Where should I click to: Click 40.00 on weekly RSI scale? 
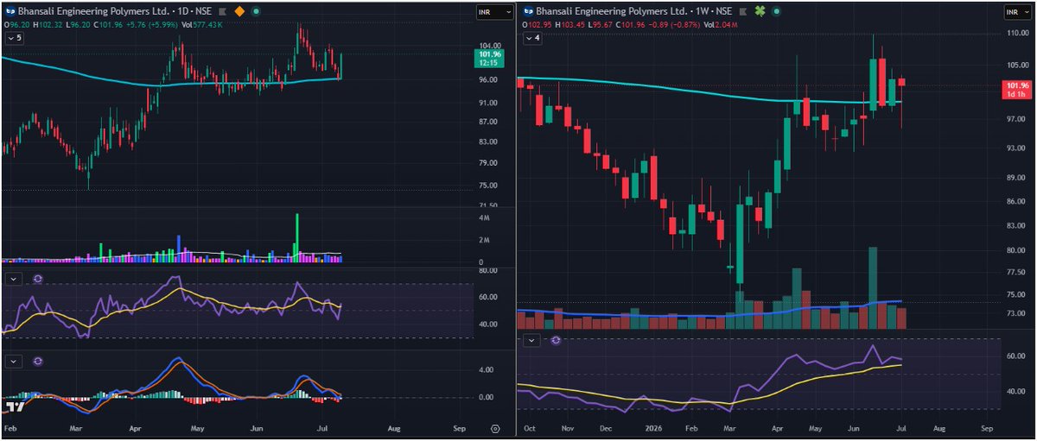(x=1015, y=391)
